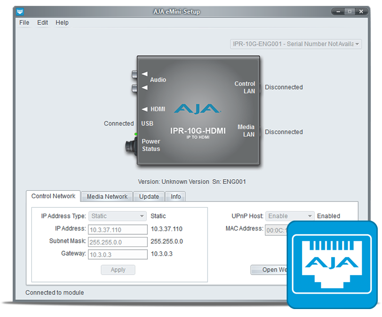
Task: Click the Control LAN label on device
Action: point(245,87)
